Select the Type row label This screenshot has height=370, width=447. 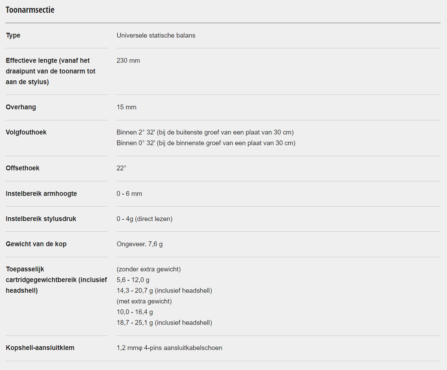tap(13, 35)
